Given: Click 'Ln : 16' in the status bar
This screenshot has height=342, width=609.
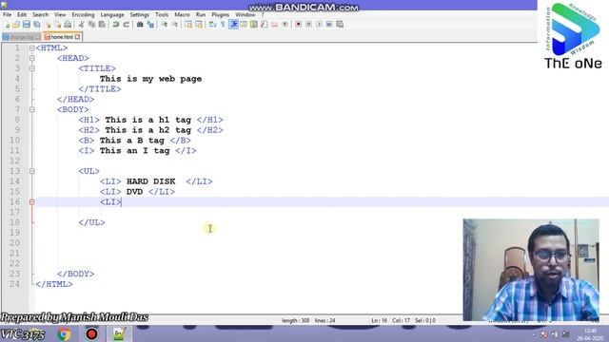Looking at the screenshot, I should click(x=379, y=321).
